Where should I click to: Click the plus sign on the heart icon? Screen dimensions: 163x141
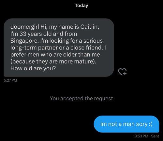point(125,74)
